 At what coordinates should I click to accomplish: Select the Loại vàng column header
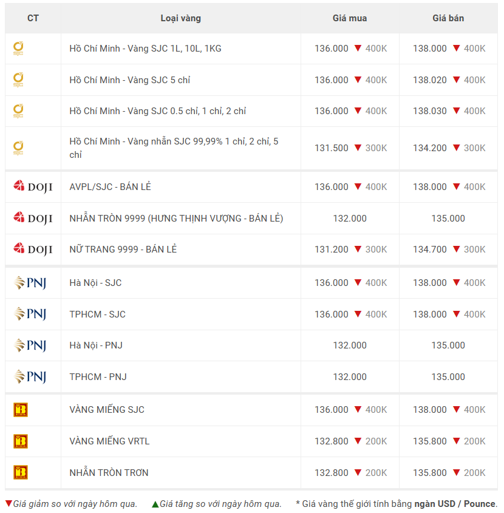181,18
